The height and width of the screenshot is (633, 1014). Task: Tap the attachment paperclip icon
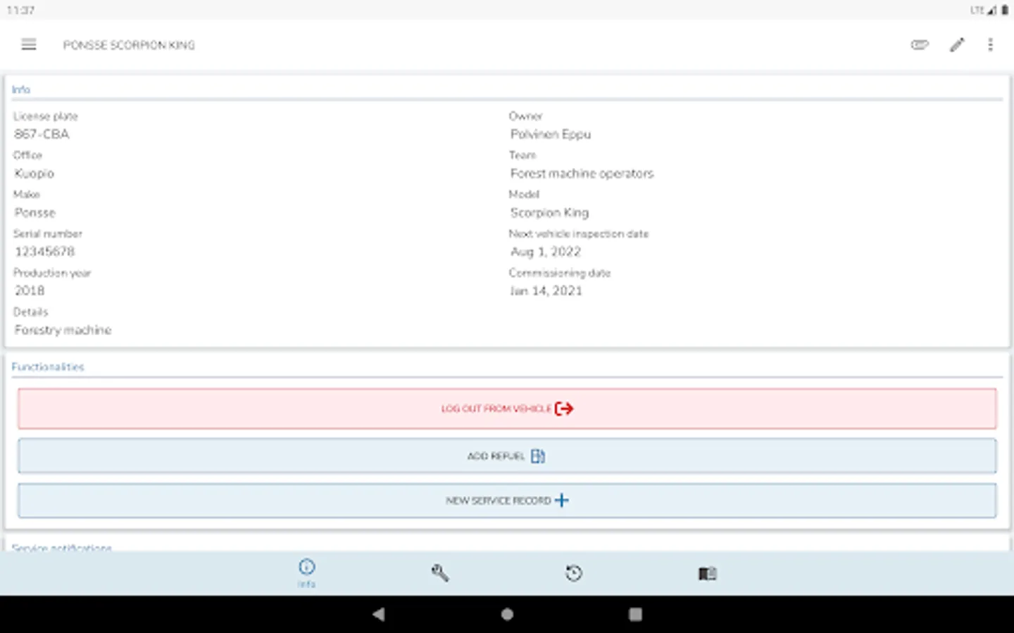click(x=920, y=45)
